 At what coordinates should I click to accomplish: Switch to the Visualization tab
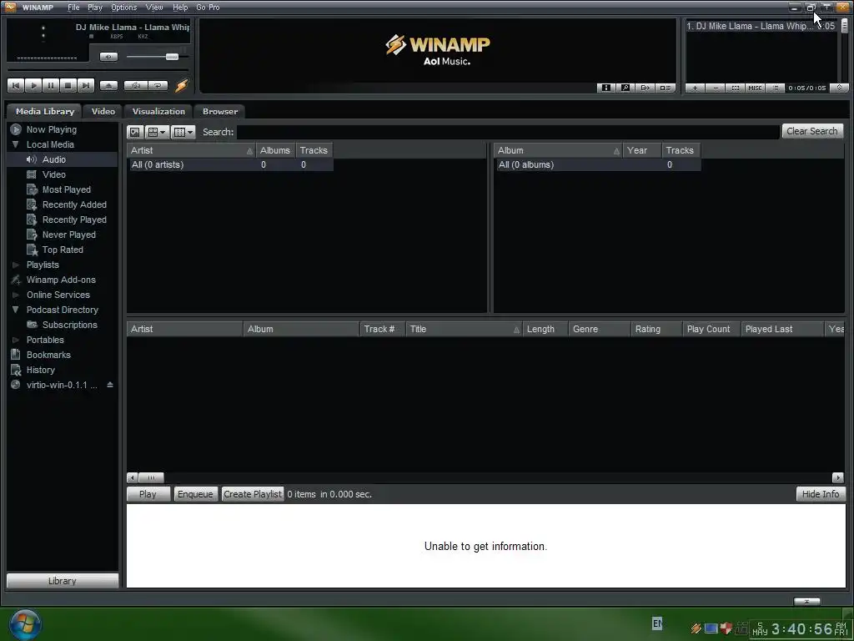158,111
